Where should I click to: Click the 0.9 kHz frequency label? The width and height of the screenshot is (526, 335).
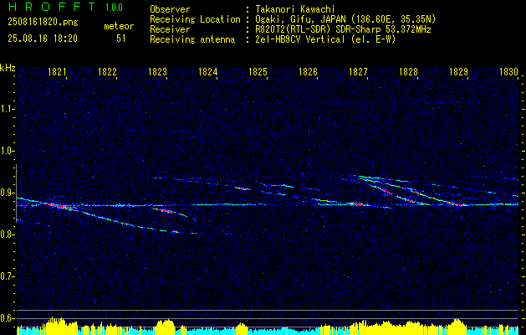tap(7, 193)
